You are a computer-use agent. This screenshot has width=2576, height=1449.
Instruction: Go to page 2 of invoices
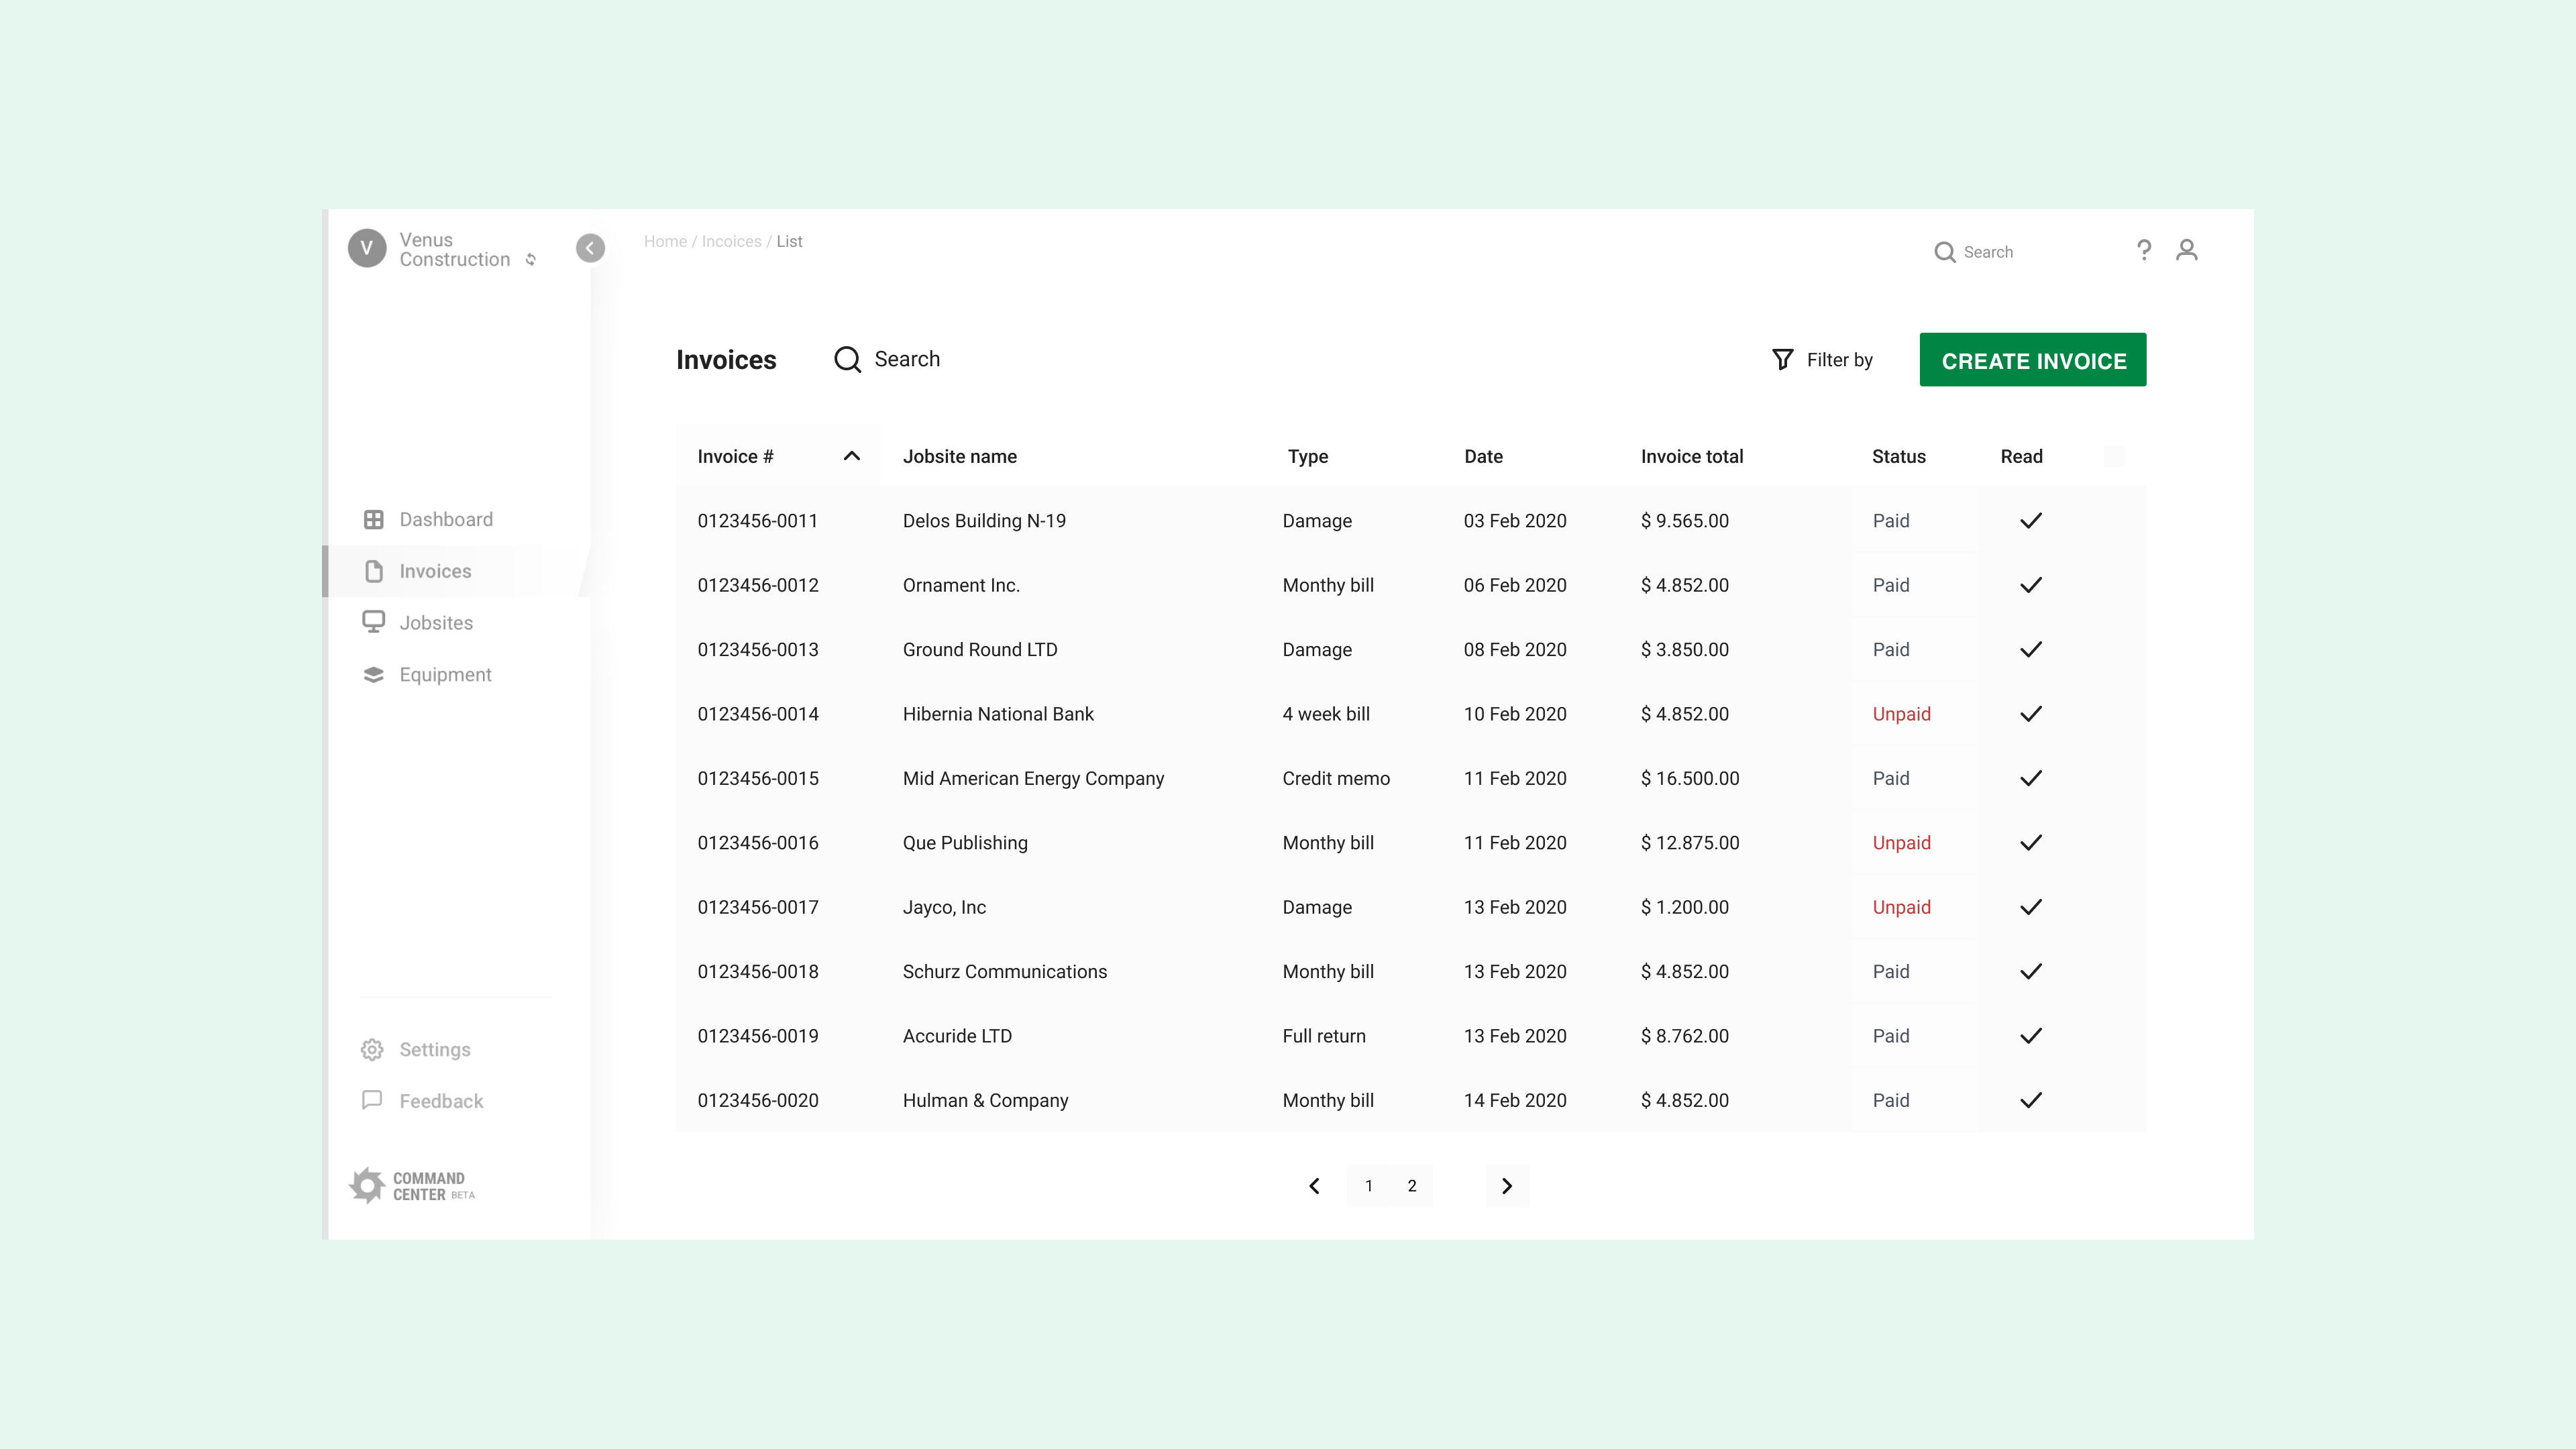1411,1186
